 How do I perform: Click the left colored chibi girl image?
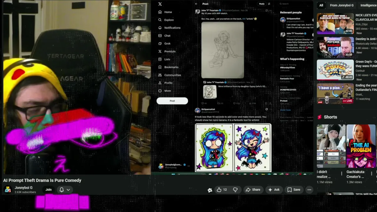[214, 148]
